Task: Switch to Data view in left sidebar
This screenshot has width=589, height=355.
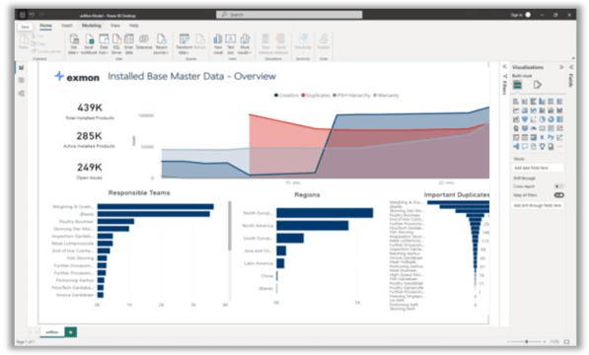Action: point(22,80)
